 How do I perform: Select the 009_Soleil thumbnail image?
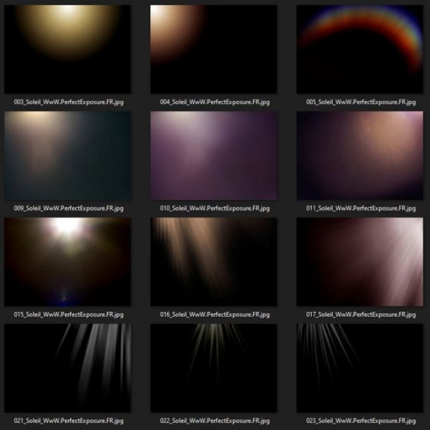click(x=68, y=156)
